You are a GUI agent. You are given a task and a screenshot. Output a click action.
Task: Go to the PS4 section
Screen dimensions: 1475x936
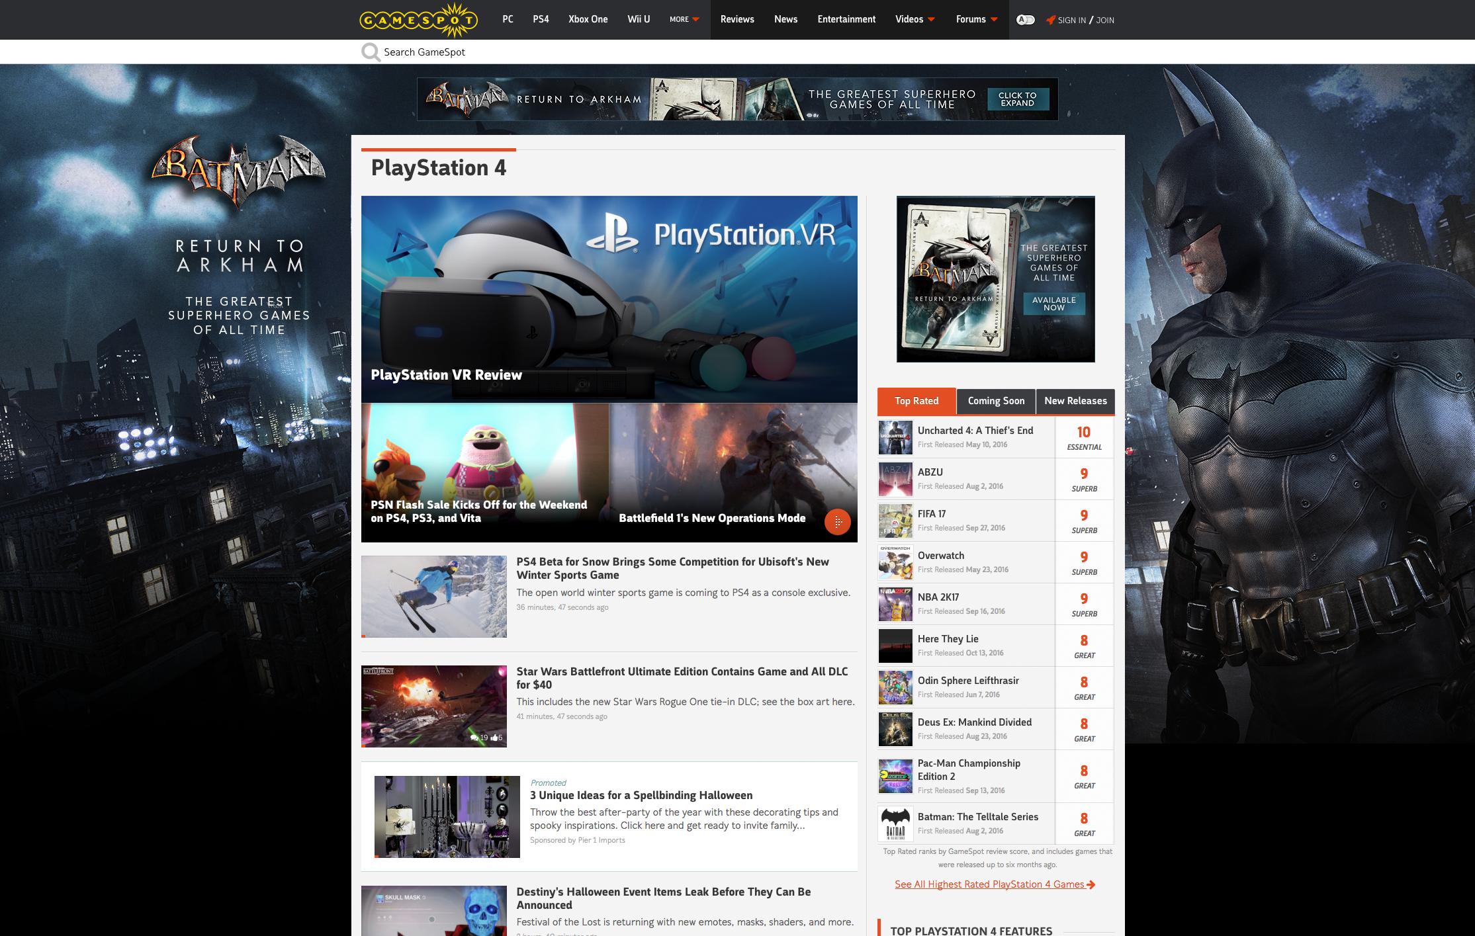point(541,20)
